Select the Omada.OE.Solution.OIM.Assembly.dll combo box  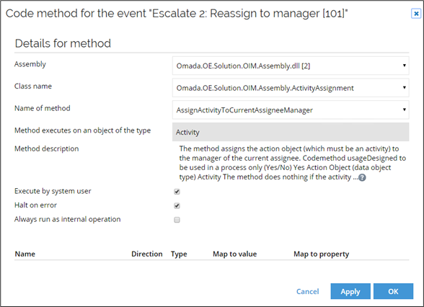coord(291,66)
